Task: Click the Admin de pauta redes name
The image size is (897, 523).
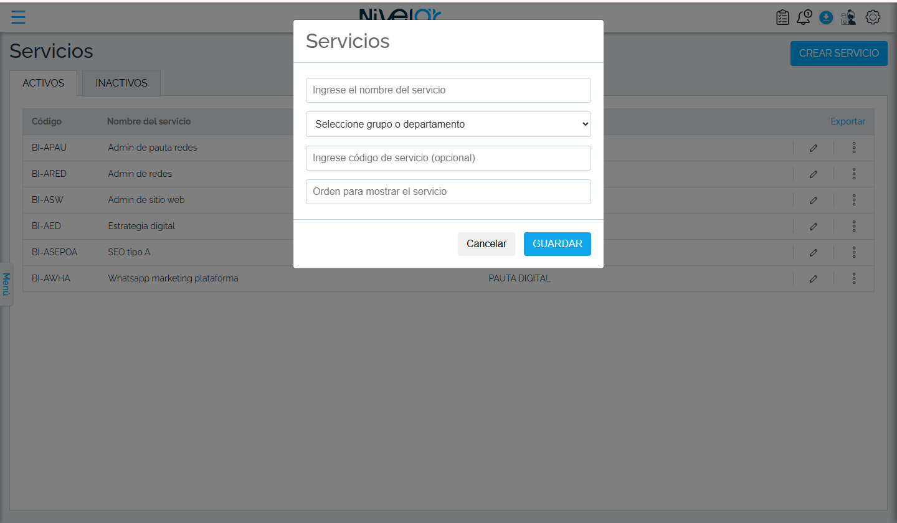Action: coord(153,148)
